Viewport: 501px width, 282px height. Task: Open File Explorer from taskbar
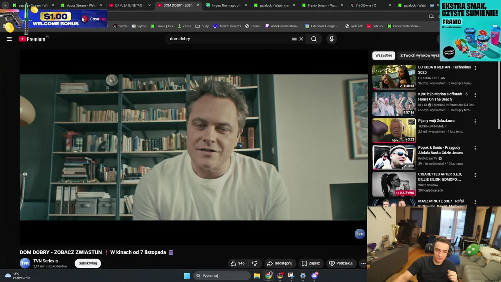tap(257, 276)
